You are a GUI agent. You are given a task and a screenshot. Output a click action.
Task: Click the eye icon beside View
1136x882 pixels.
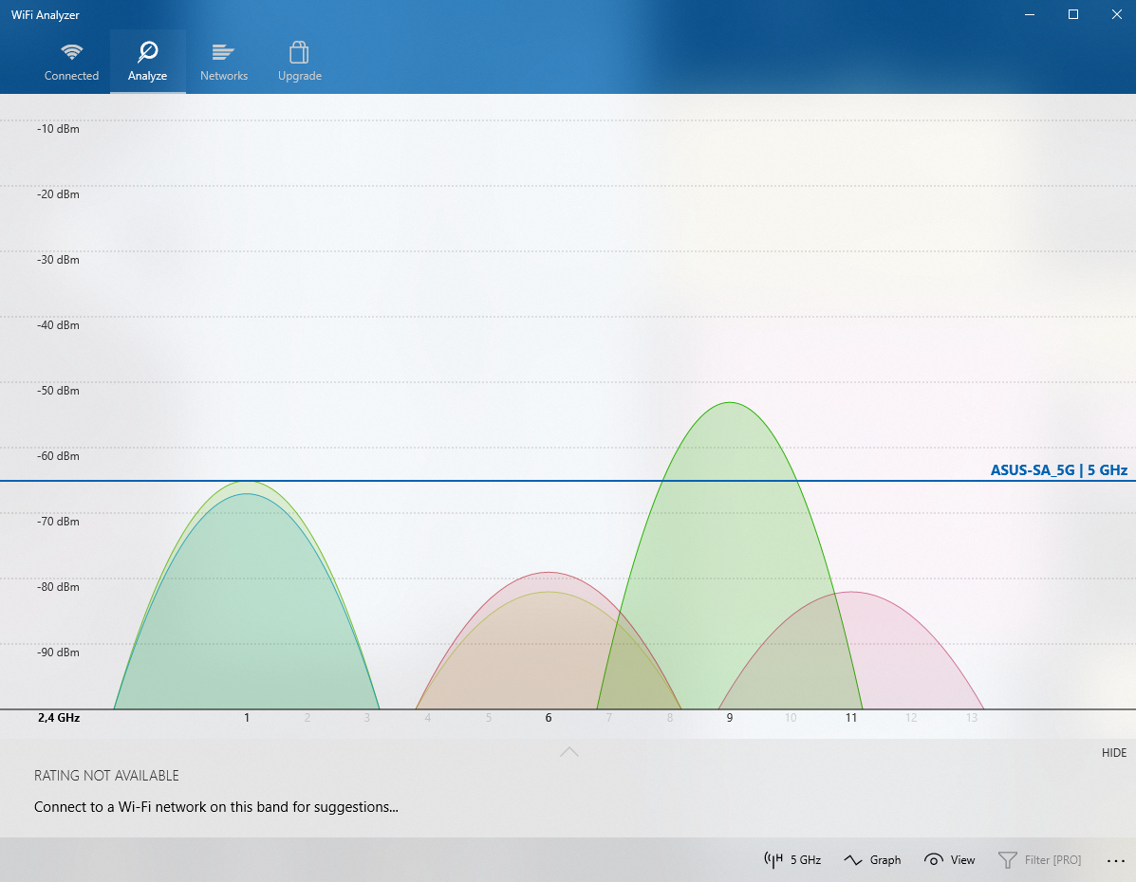point(933,859)
